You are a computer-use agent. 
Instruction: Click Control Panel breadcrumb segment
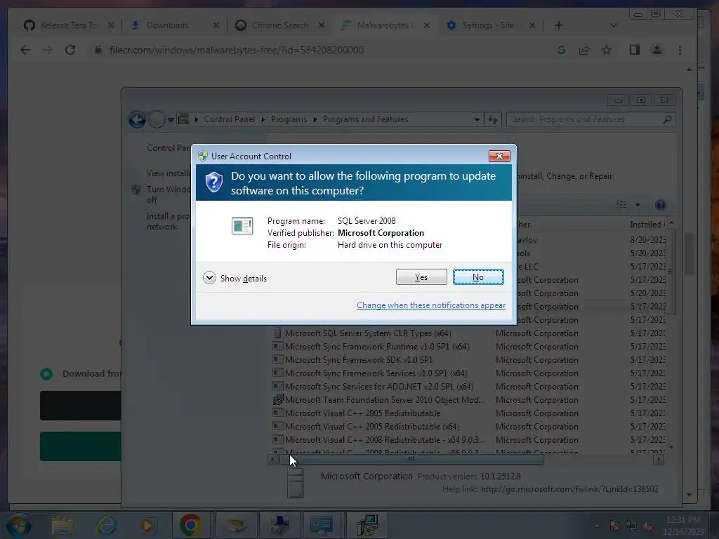230,119
